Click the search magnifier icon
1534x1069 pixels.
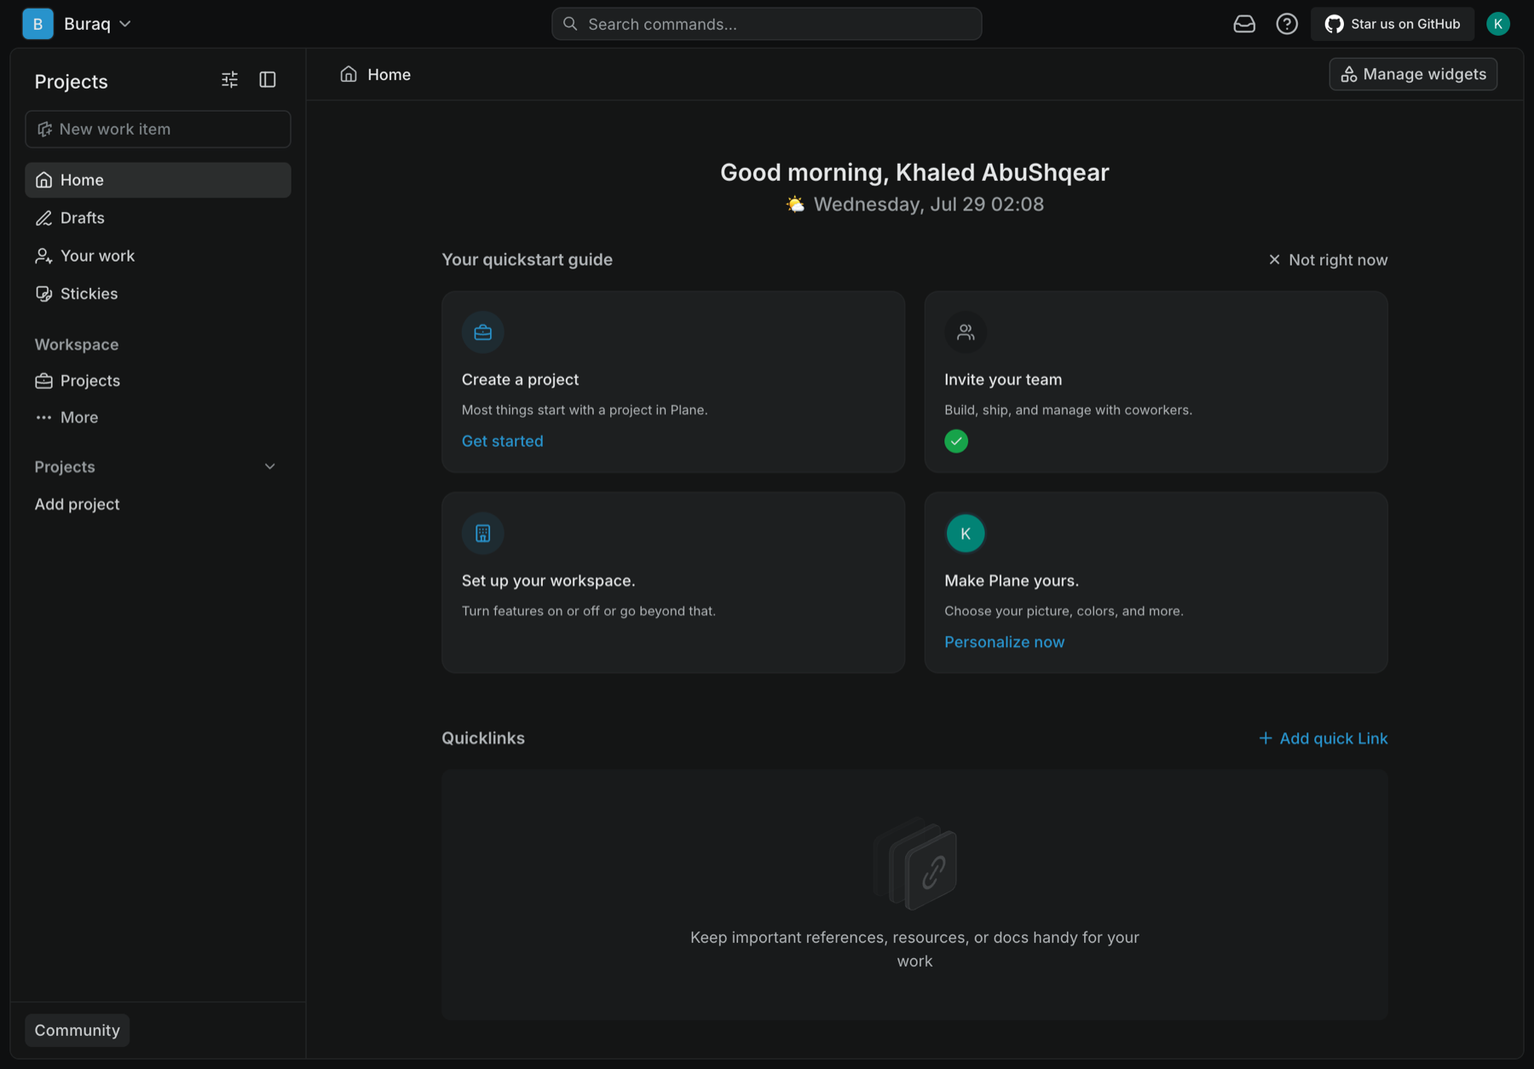click(570, 24)
